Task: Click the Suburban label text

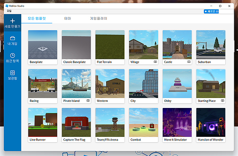Action: [204, 62]
